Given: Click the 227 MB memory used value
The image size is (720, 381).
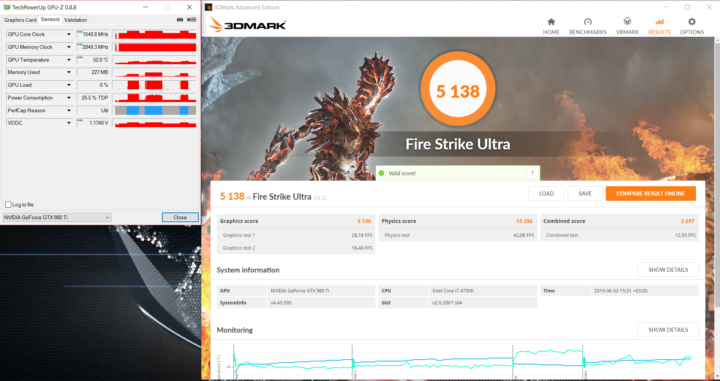Looking at the screenshot, I should tap(93, 72).
